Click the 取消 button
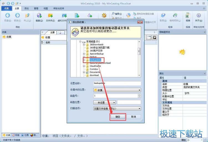Image resolution: width=208 pixels, height=142 pixels. click(x=133, y=117)
